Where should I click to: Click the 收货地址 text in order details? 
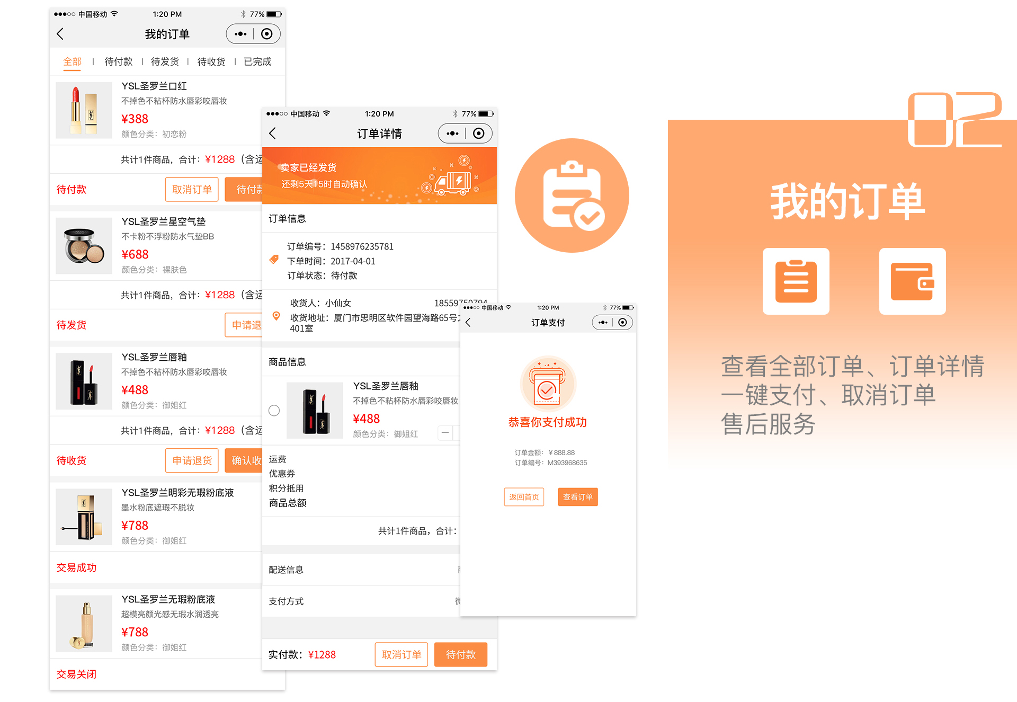(x=375, y=323)
